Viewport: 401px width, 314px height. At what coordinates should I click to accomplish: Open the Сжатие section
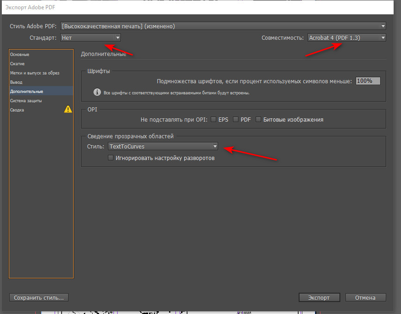pyautogui.click(x=41, y=64)
